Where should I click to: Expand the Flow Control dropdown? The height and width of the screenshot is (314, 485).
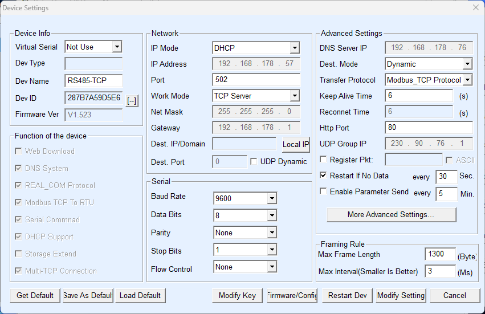coord(272,267)
